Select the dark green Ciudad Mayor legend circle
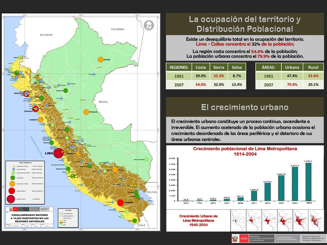327x245 pixels. pos(12,178)
